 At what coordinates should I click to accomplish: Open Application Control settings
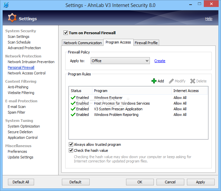point(22,138)
